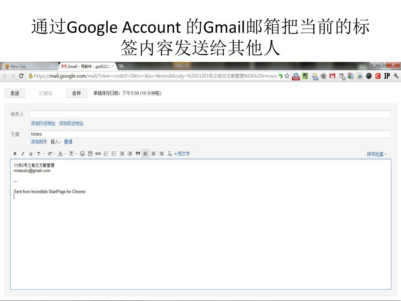Open the text color picker
This screenshot has width=401, height=301.
(x=62, y=154)
